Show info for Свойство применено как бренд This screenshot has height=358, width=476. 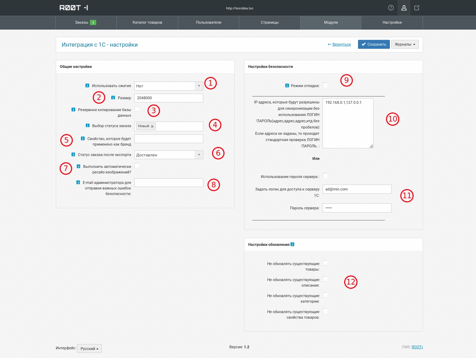(x=83, y=138)
